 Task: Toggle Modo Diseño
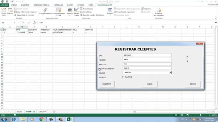(76, 12)
